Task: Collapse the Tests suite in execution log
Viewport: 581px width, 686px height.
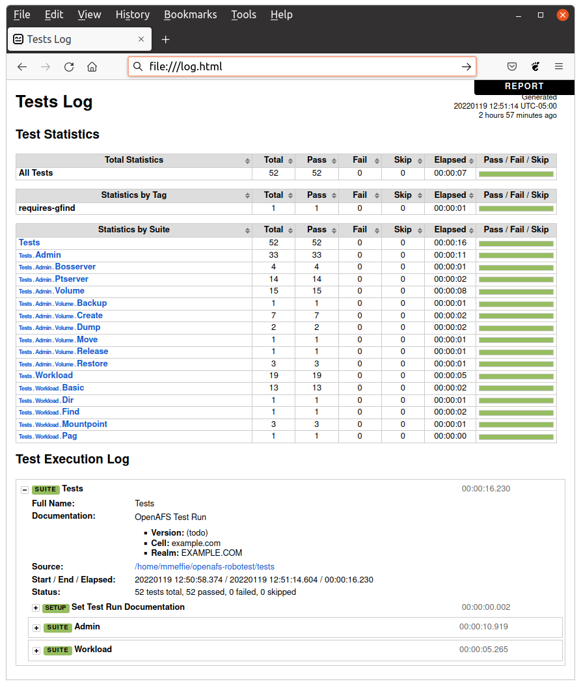Action: click(25, 490)
